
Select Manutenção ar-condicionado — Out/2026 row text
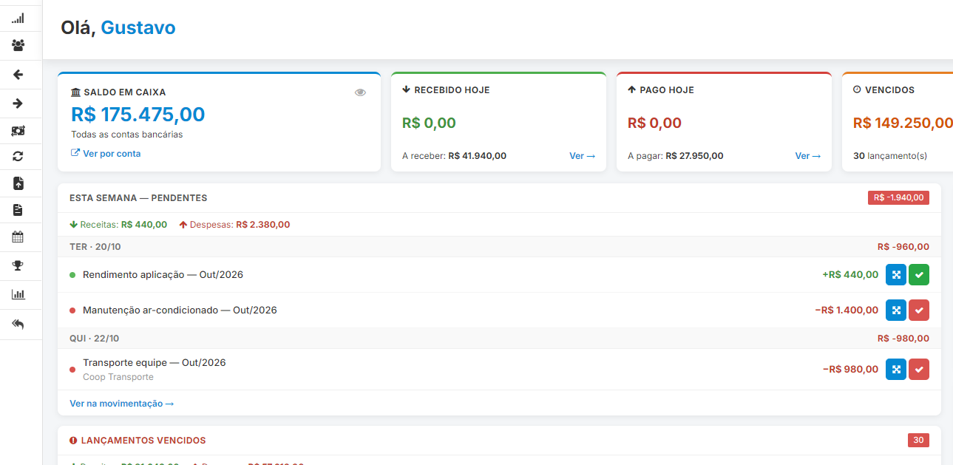pyautogui.click(x=180, y=310)
